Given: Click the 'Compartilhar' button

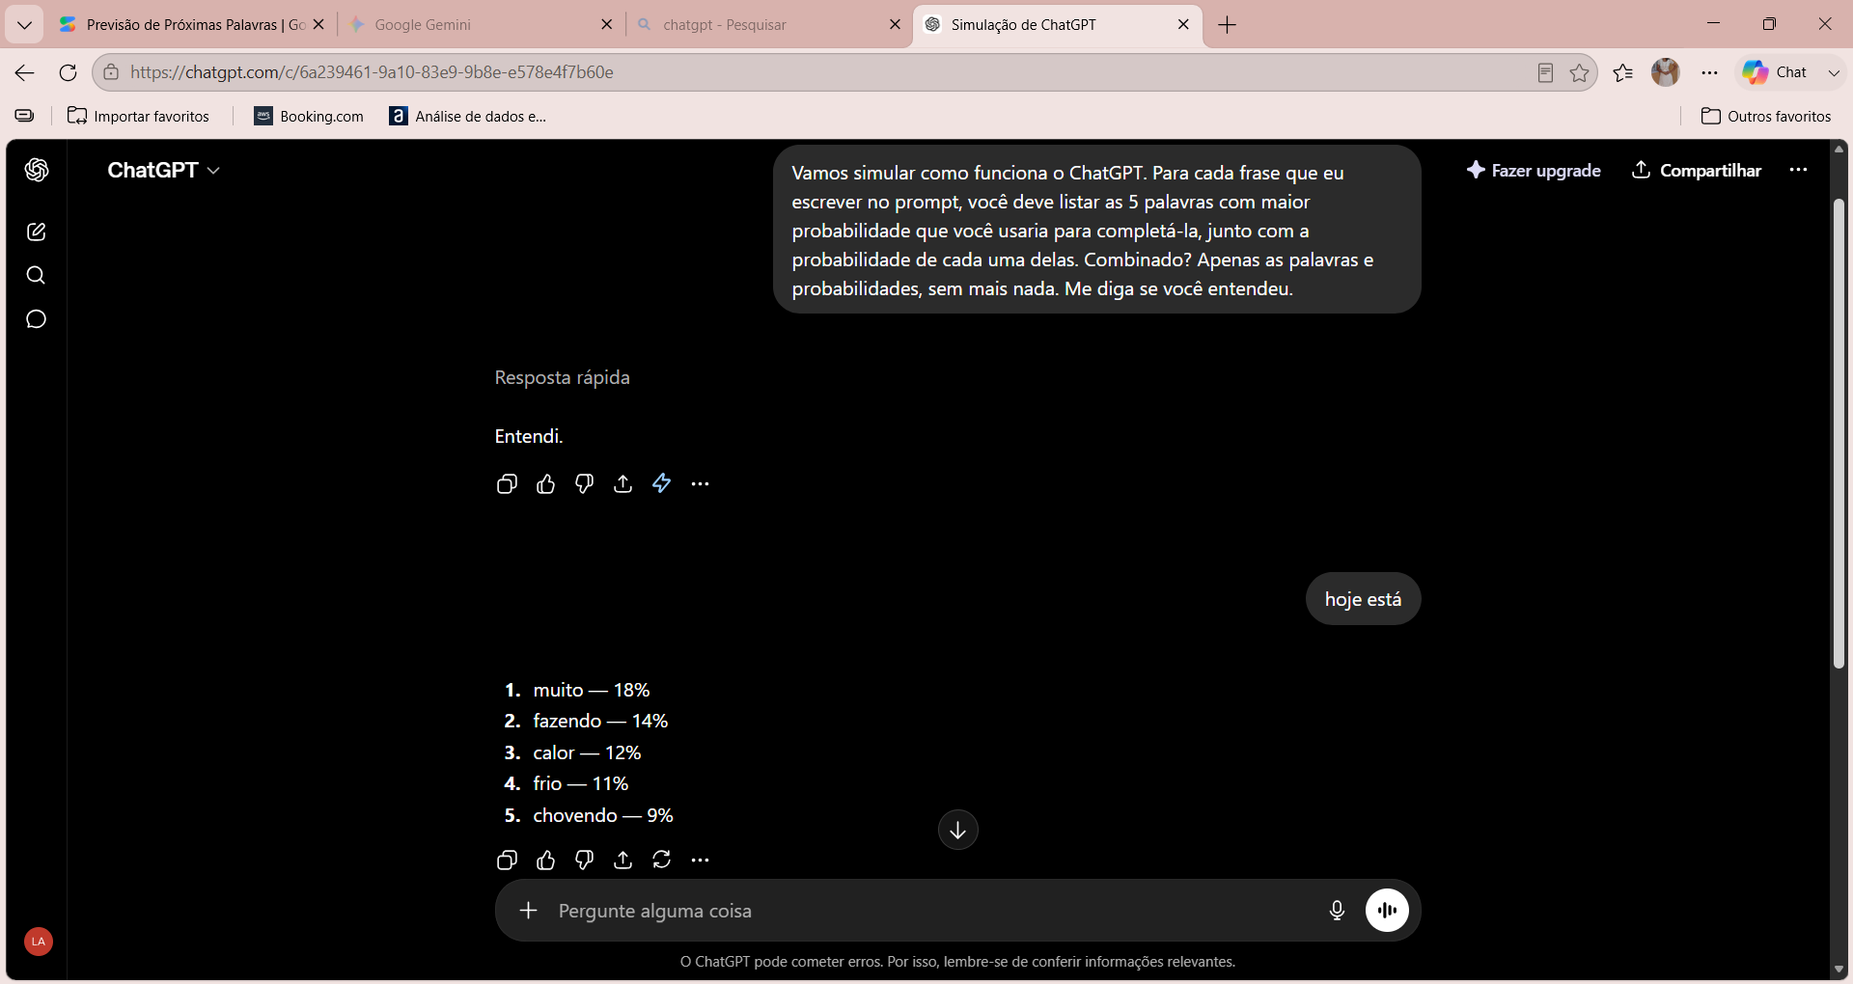Looking at the screenshot, I should click(1697, 170).
